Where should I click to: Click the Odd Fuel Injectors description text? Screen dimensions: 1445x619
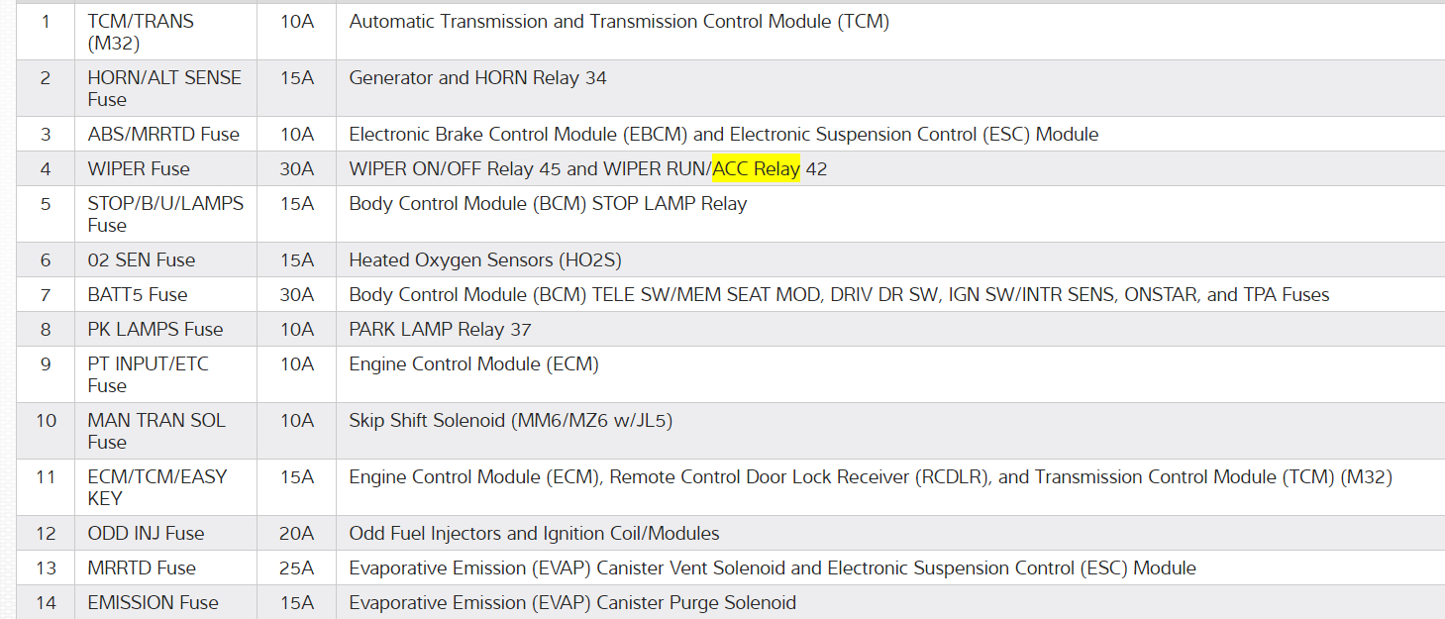pos(534,534)
